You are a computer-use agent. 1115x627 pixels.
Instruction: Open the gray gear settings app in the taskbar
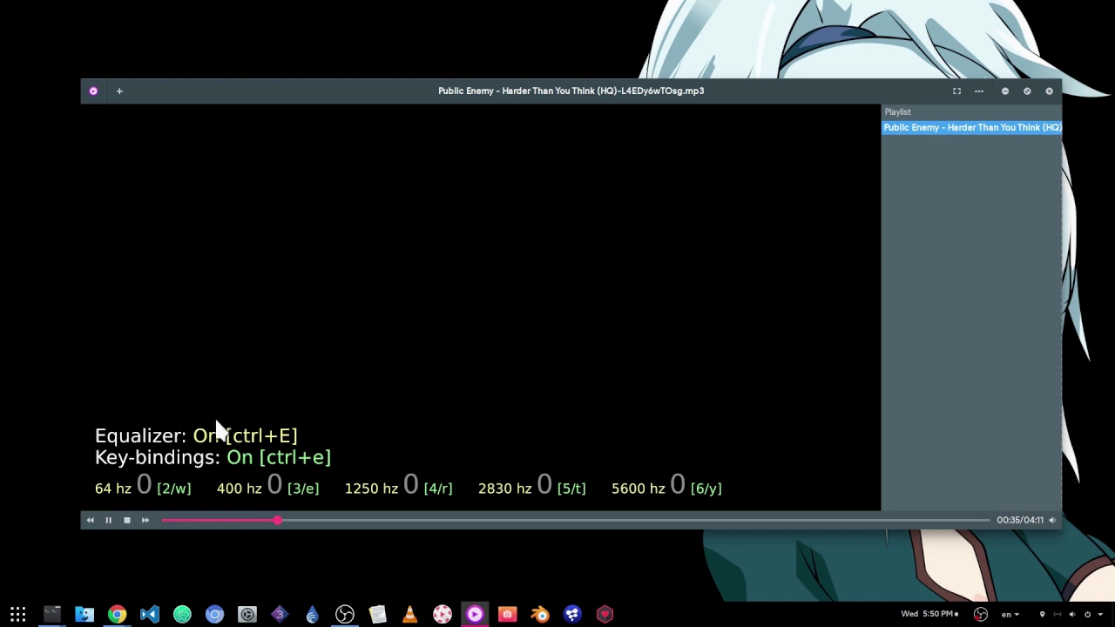point(247,614)
